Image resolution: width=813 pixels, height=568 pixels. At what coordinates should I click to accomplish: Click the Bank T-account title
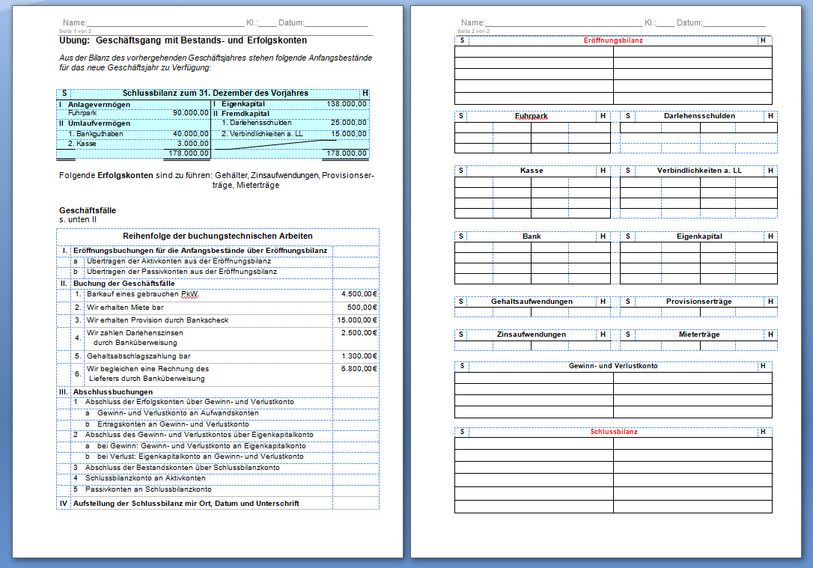pos(531,236)
